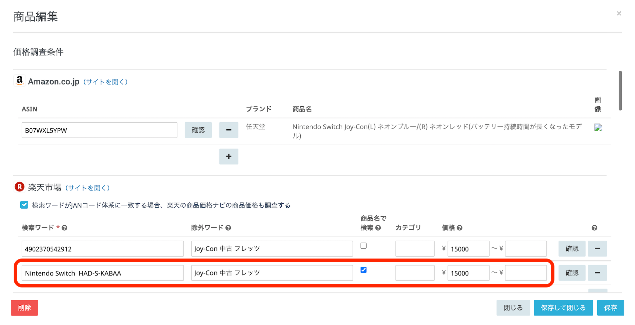Click the help icon beside 検索ワード
635x325 pixels.
click(65, 228)
